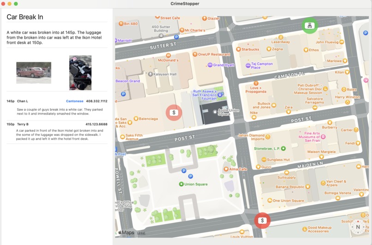
Task: Click the Love + Propaganda venue icon
Action: [256, 83]
